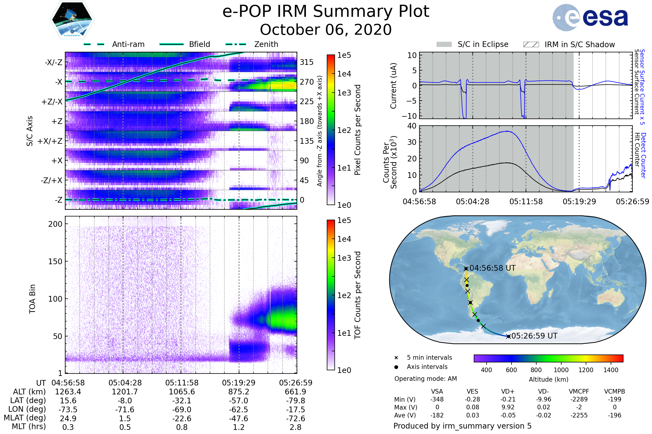Click the Altitude (km) color scale bar
Viewport: 652px width, 434px height.
(548, 358)
